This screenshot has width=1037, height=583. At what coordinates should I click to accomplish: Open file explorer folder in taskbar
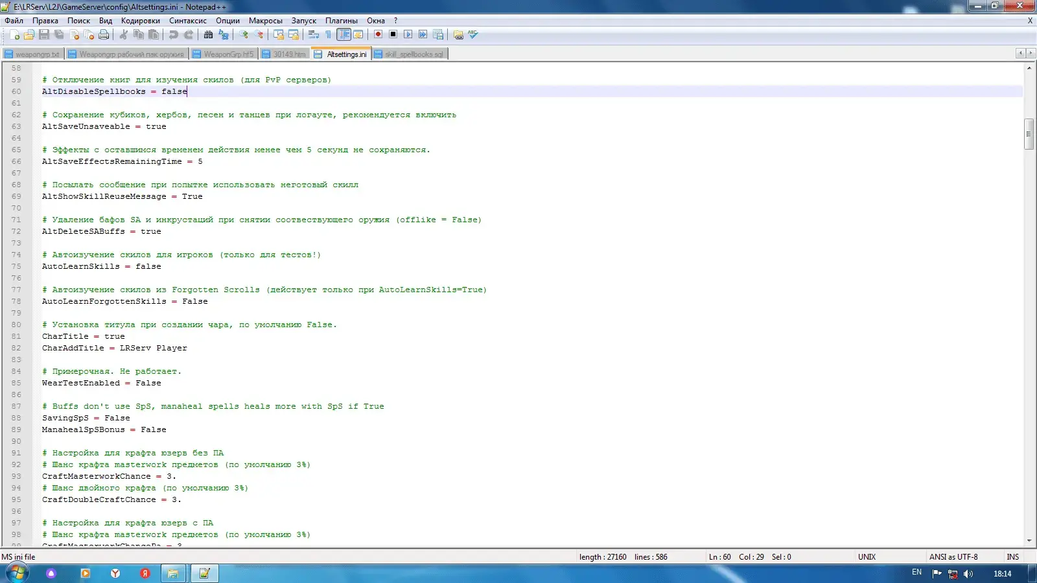click(173, 573)
